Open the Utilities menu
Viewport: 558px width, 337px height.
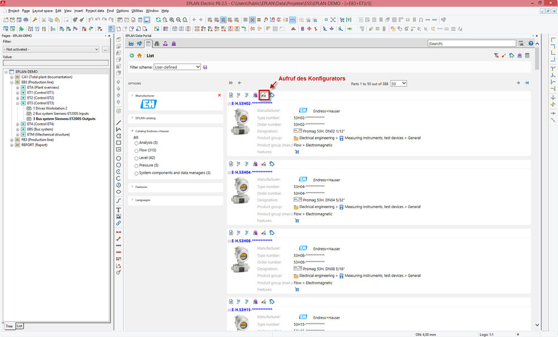click(137, 11)
